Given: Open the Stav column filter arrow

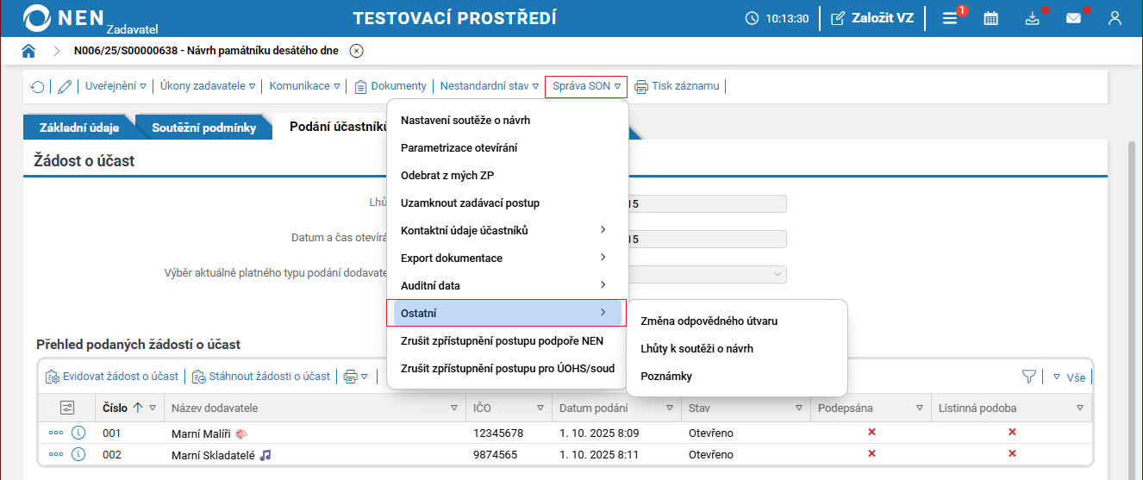Looking at the screenshot, I should click(x=799, y=408).
